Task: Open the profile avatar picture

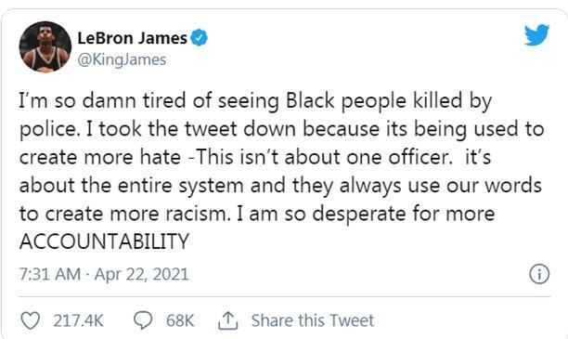Action: (45, 46)
